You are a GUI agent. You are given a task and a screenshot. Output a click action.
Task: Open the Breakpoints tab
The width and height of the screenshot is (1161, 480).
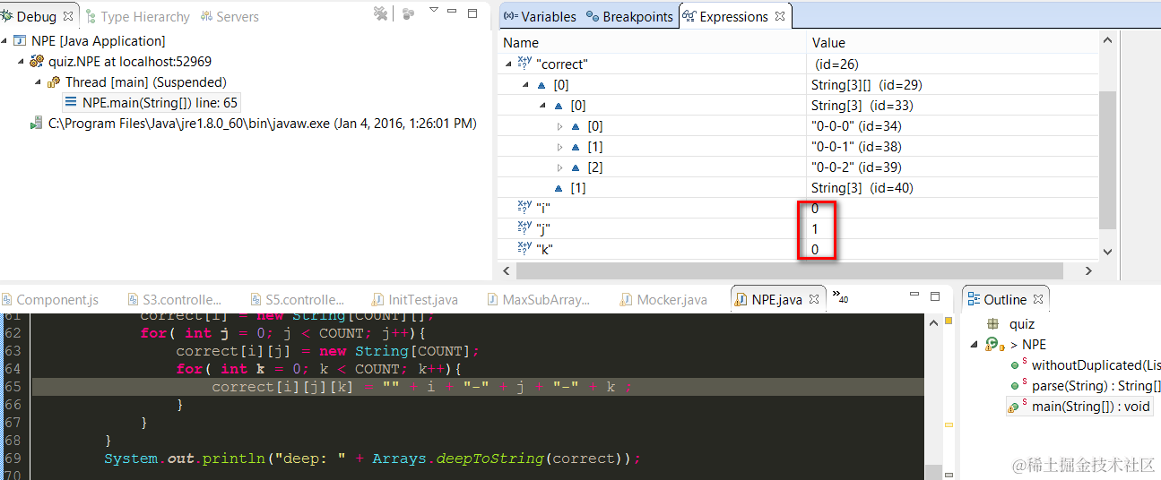click(629, 16)
